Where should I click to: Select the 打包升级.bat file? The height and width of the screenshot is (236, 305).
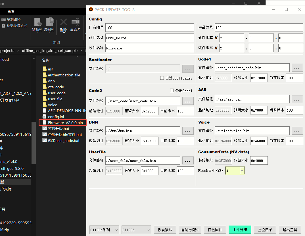point(59,129)
